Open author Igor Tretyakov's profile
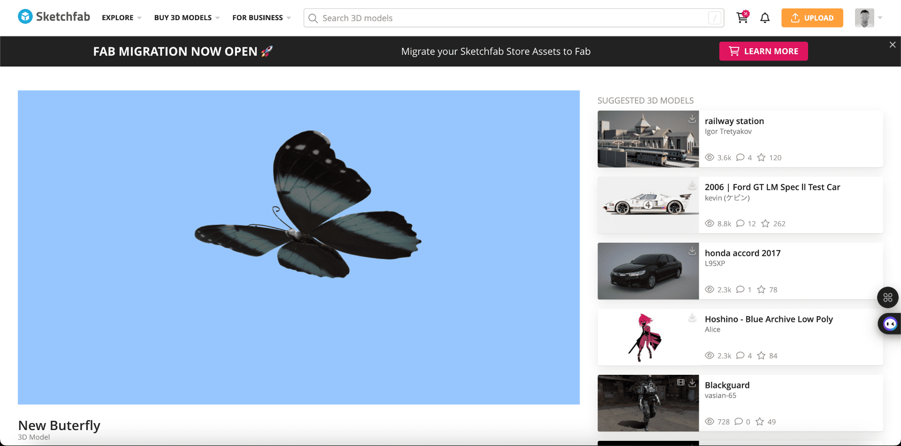The height and width of the screenshot is (446, 901). coord(728,132)
